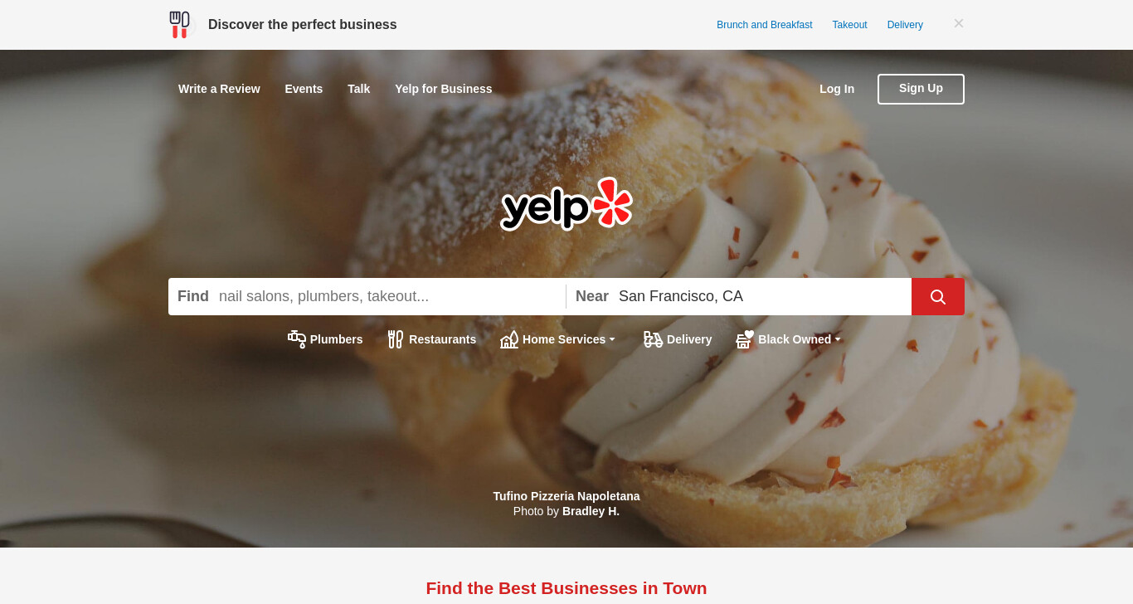This screenshot has height=604, width=1133.
Task: Dismiss the Discover the perfect business banner
Action: 959,24
